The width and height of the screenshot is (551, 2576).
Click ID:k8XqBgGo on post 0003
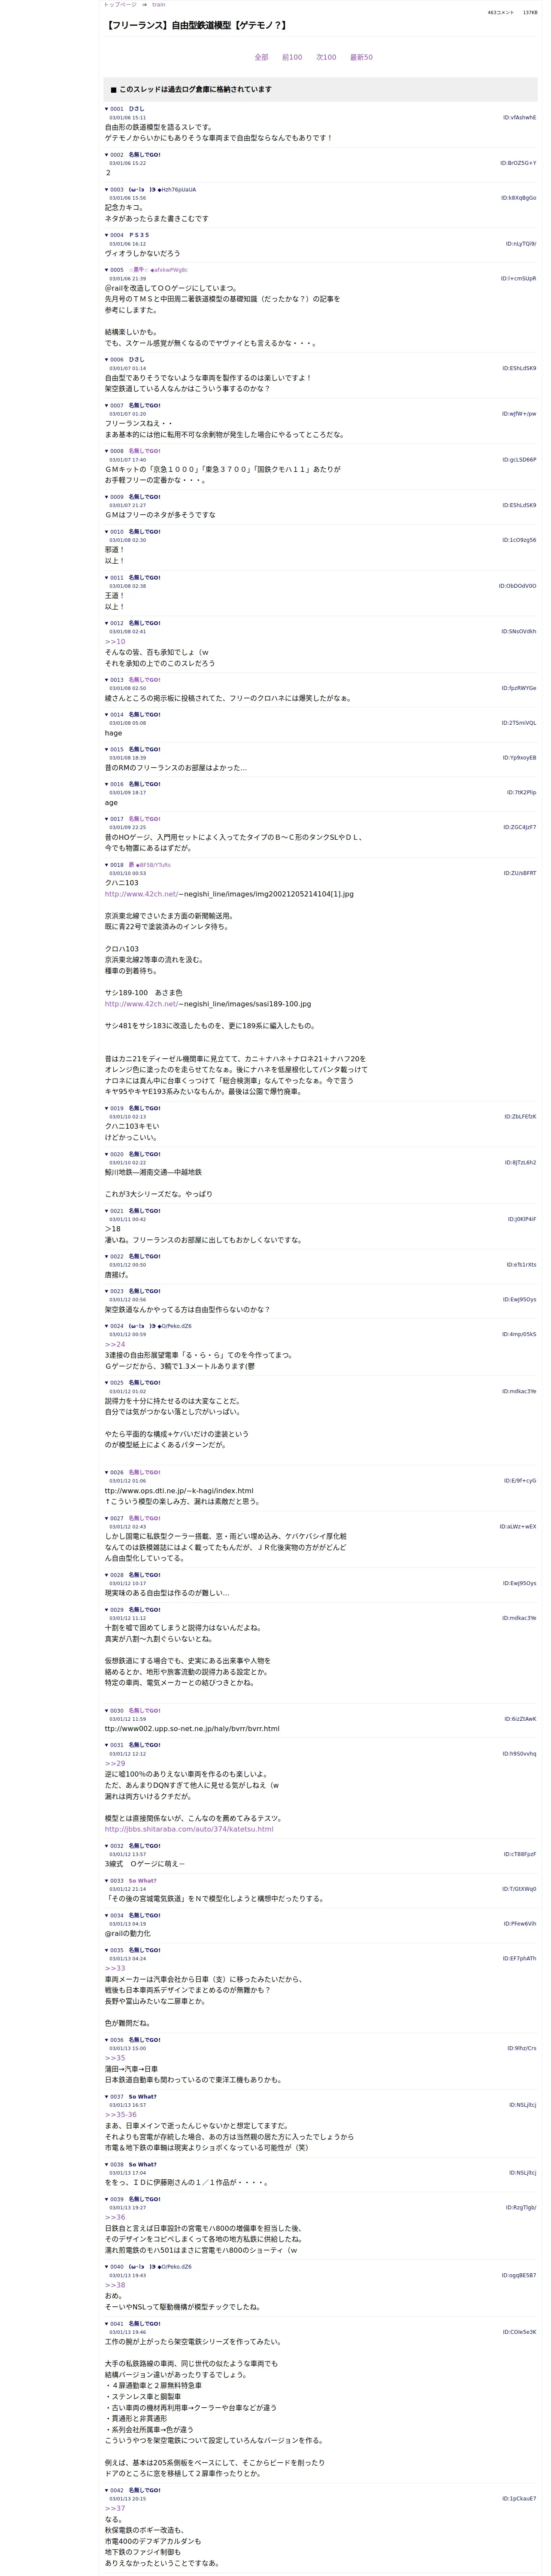(519, 198)
